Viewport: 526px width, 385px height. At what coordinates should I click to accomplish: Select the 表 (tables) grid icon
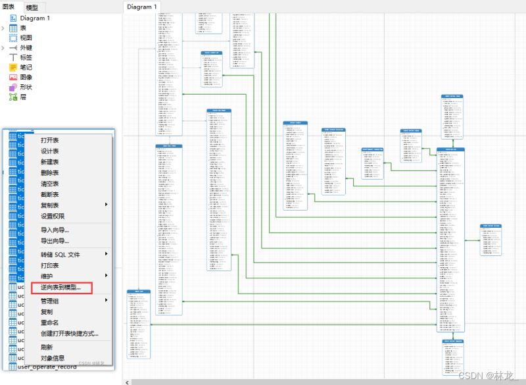(13, 28)
